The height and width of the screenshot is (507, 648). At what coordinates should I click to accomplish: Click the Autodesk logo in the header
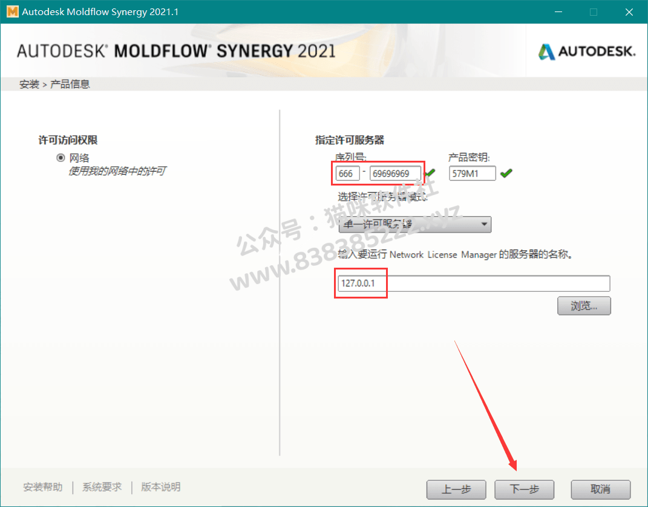[x=586, y=51]
